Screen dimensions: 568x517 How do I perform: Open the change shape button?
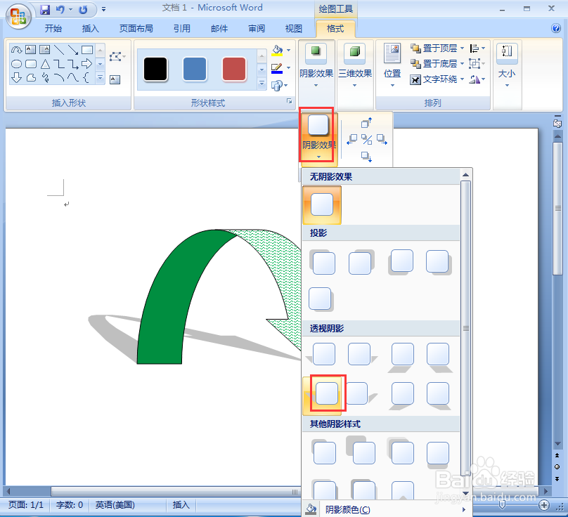(279, 86)
